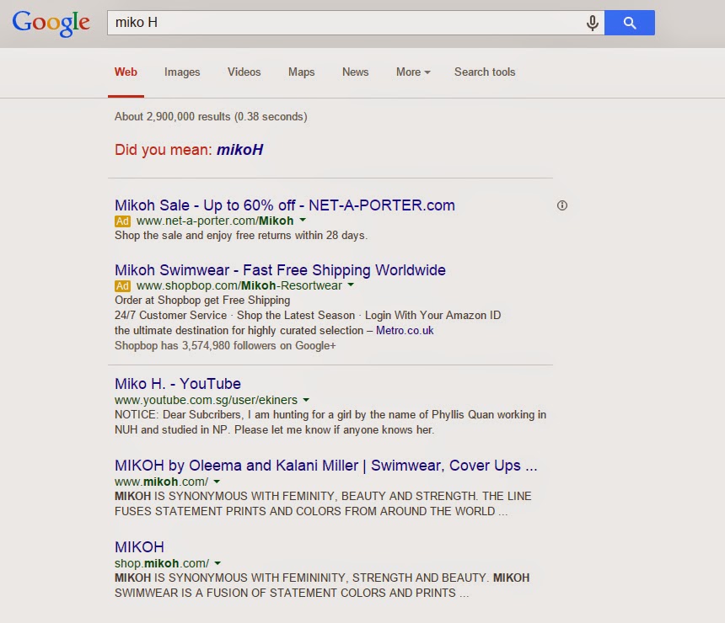Open the 'Miko H. - YouTube' result
725x623 pixels.
[x=178, y=384]
